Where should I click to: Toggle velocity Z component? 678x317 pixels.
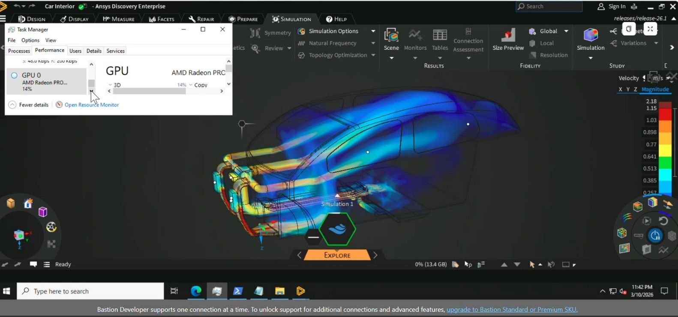636,90
